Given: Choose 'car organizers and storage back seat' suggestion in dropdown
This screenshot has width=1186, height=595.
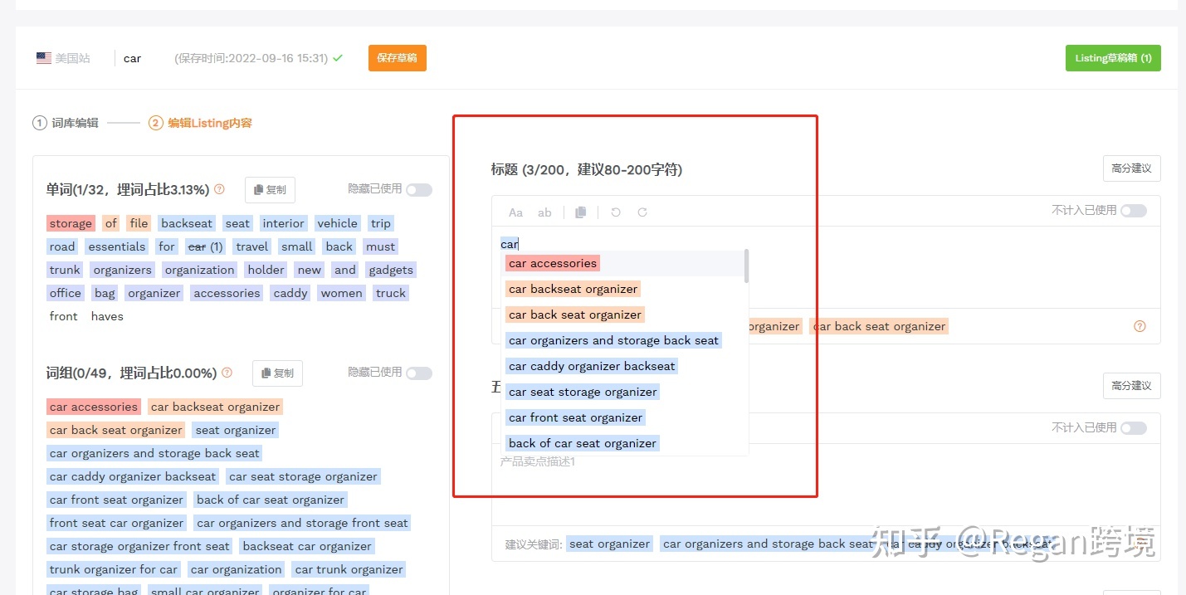Looking at the screenshot, I should click(x=613, y=340).
